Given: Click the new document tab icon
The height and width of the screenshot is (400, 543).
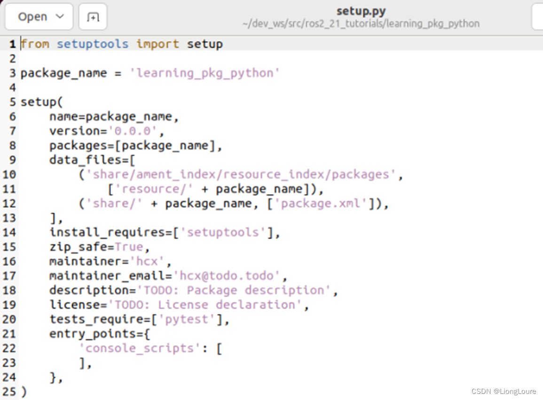Looking at the screenshot, I should (x=93, y=16).
